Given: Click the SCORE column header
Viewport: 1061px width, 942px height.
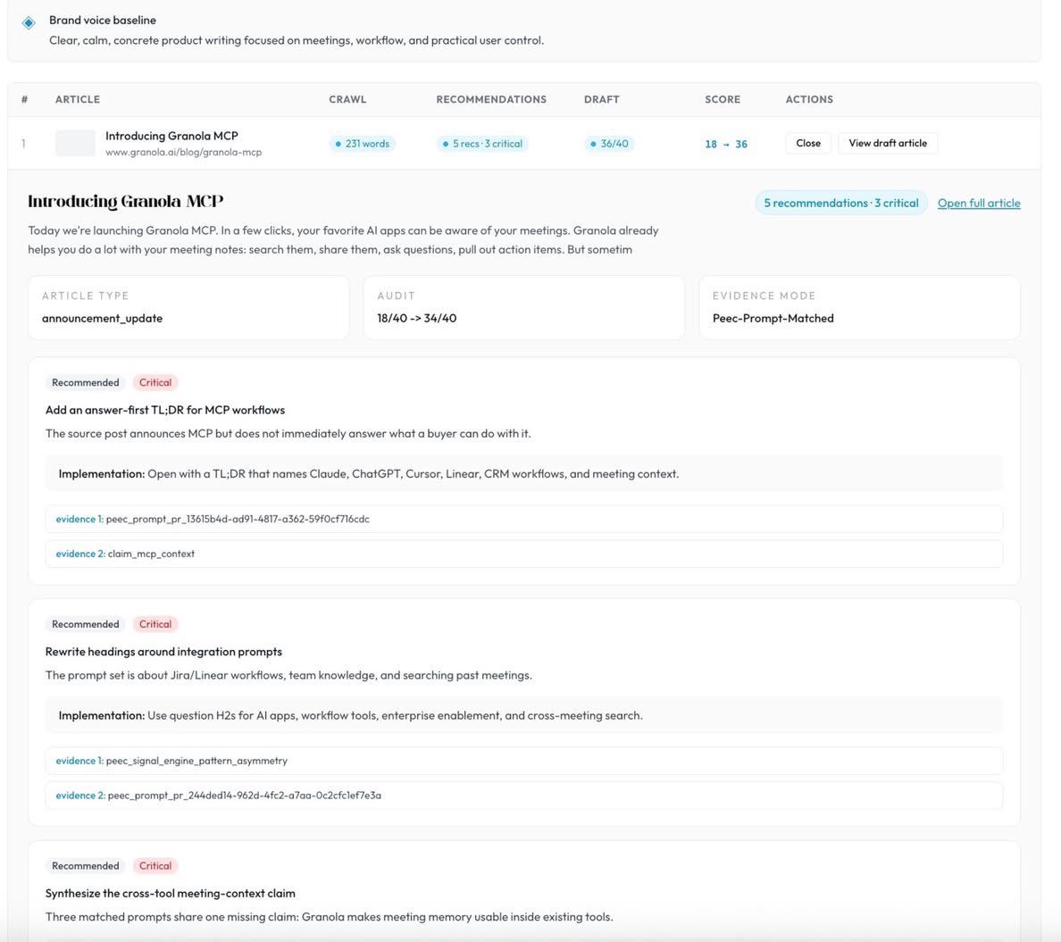Looking at the screenshot, I should [x=723, y=99].
